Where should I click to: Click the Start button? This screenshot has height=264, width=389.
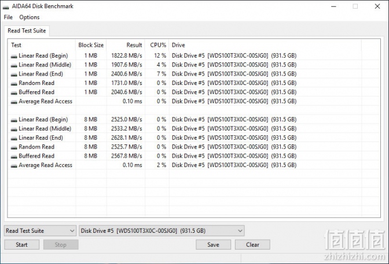click(x=21, y=245)
